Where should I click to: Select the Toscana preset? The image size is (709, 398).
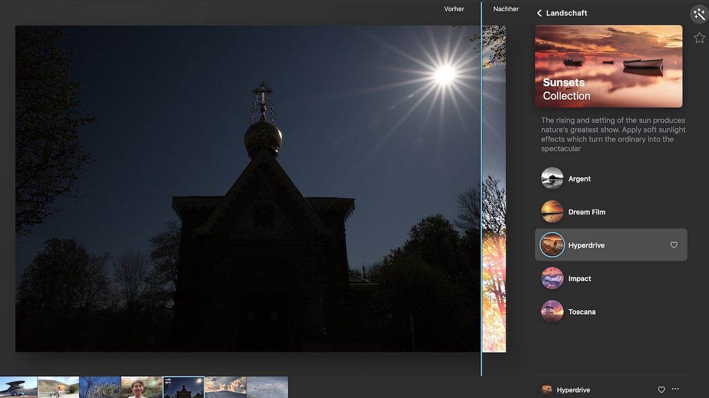[581, 312]
